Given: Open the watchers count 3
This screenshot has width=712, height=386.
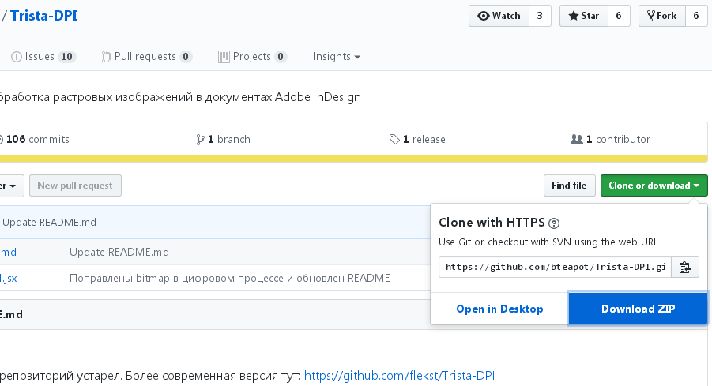Looking at the screenshot, I should (540, 16).
